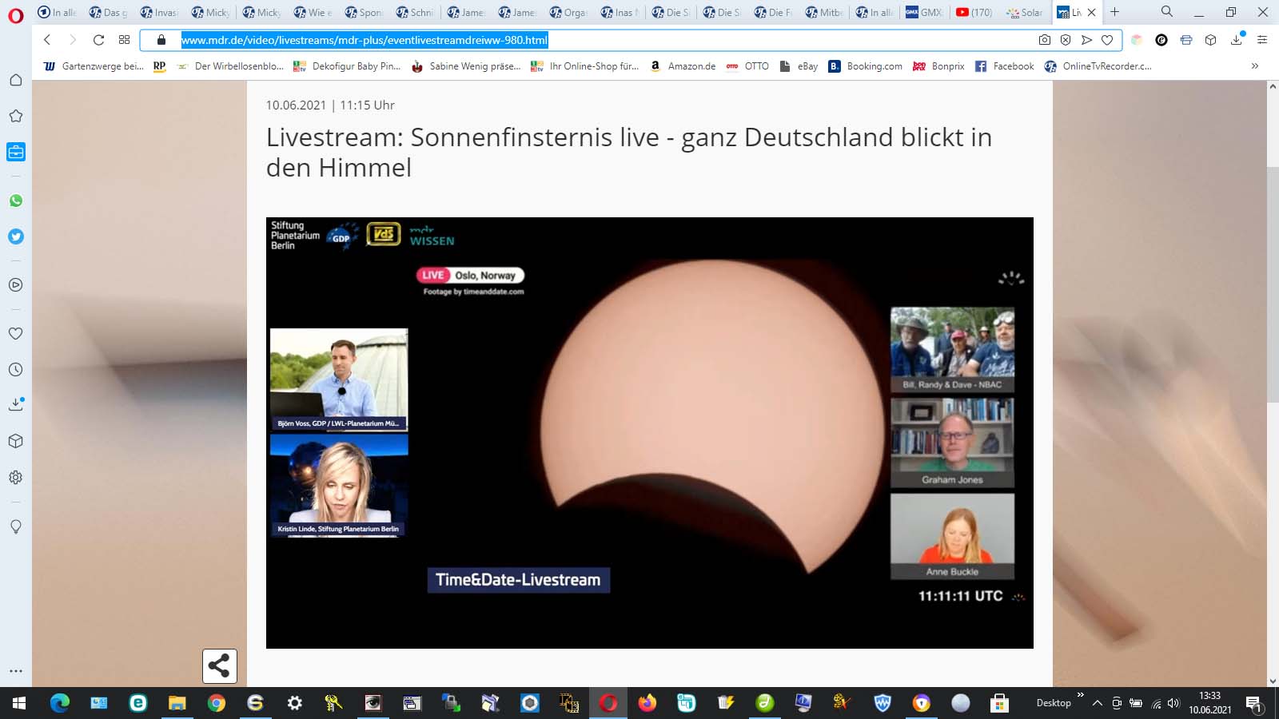
Task: Switch to the YouTube (170) tab
Action: pyautogui.click(x=975, y=12)
